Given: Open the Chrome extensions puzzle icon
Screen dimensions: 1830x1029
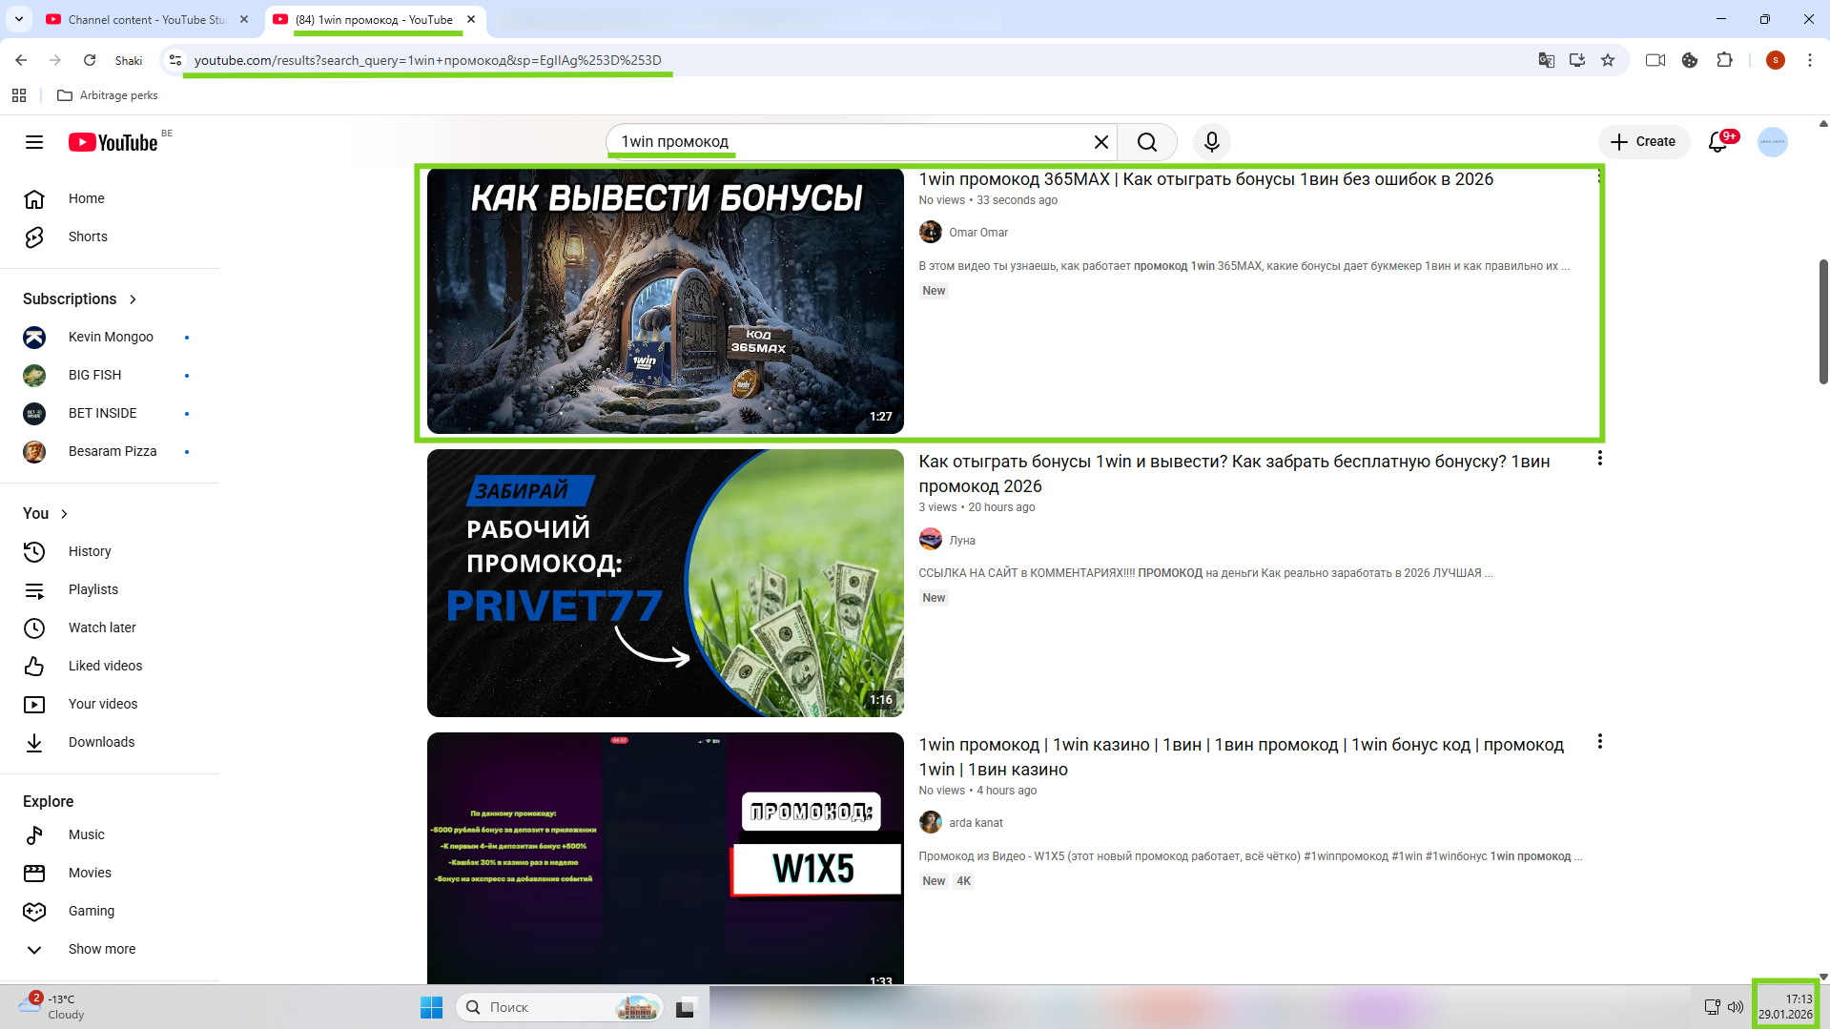Looking at the screenshot, I should (1724, 60).
